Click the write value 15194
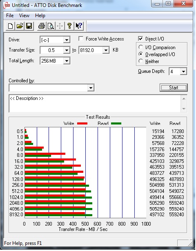The width and height of the screenshot is (196, 251). 158,131
